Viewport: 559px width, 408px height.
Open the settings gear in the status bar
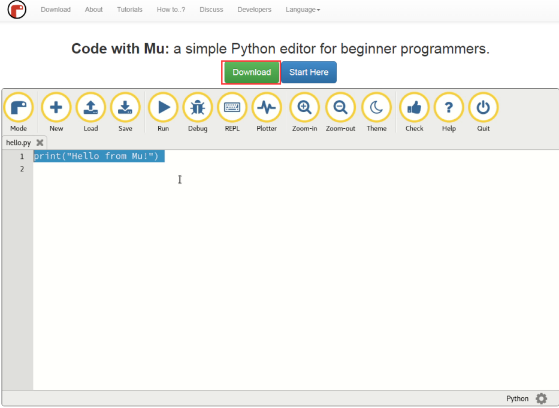pos(541,398)
